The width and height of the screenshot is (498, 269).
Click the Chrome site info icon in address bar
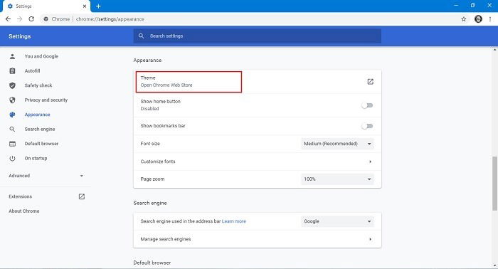point(46,19)
